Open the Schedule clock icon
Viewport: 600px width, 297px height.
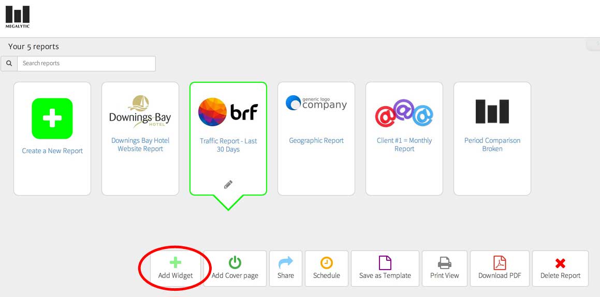(x=327, y=263)
